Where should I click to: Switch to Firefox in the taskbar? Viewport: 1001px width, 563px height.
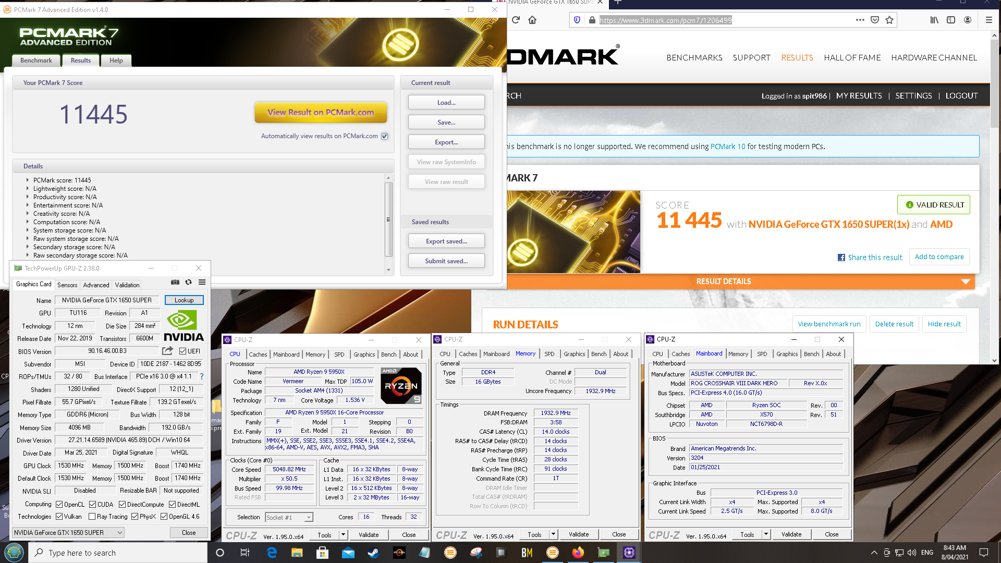tap(578, 553)
